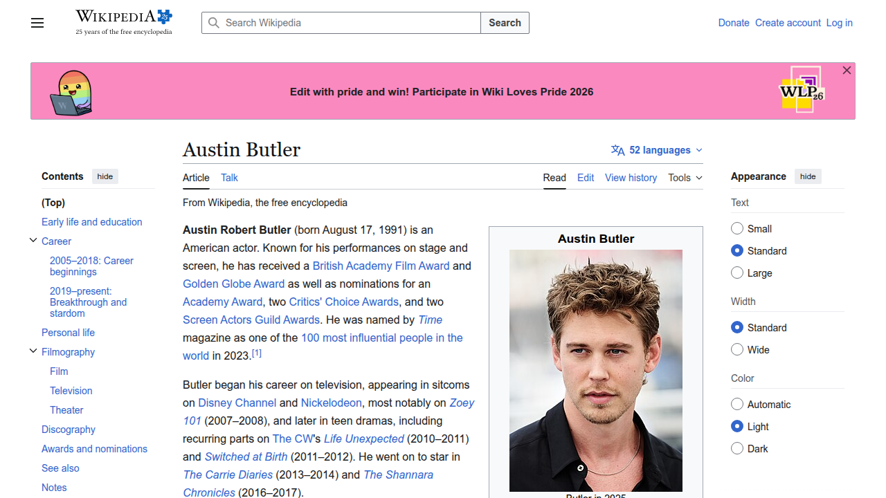
Task: Click the Create account link
Action: point(788,23)
